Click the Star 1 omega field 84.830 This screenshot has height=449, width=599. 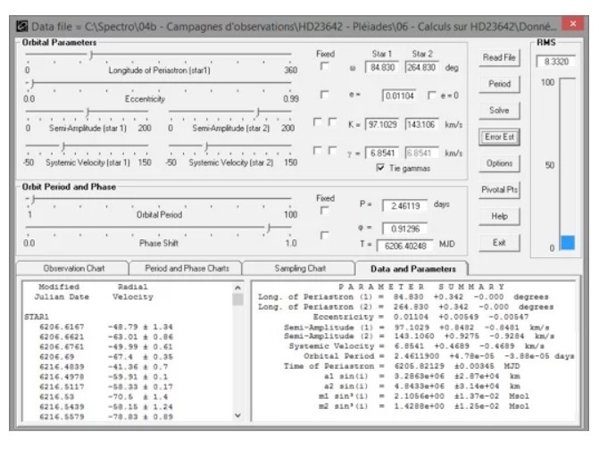point(382,67)
